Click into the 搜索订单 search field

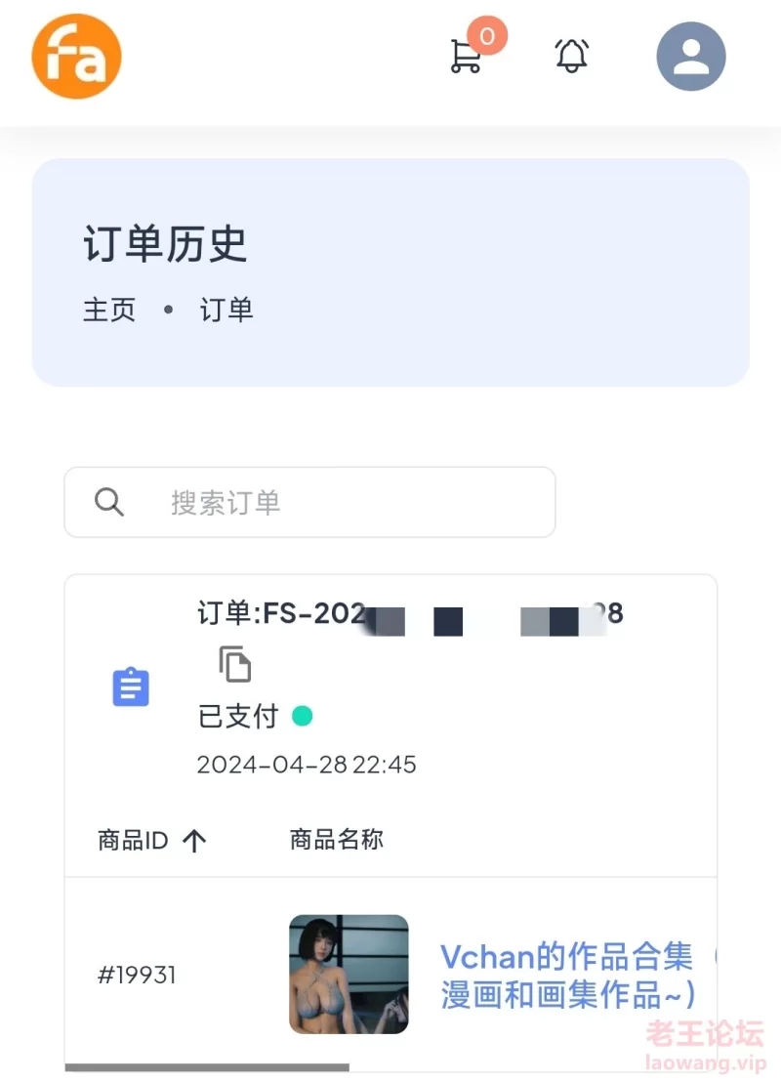click(x=309, y=502)
